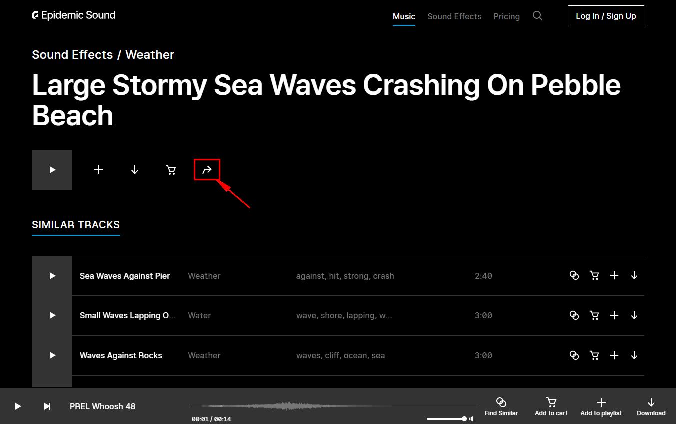Skip to next track in bottom player
This screenshot has height=424, width=676.
(47, 406)
